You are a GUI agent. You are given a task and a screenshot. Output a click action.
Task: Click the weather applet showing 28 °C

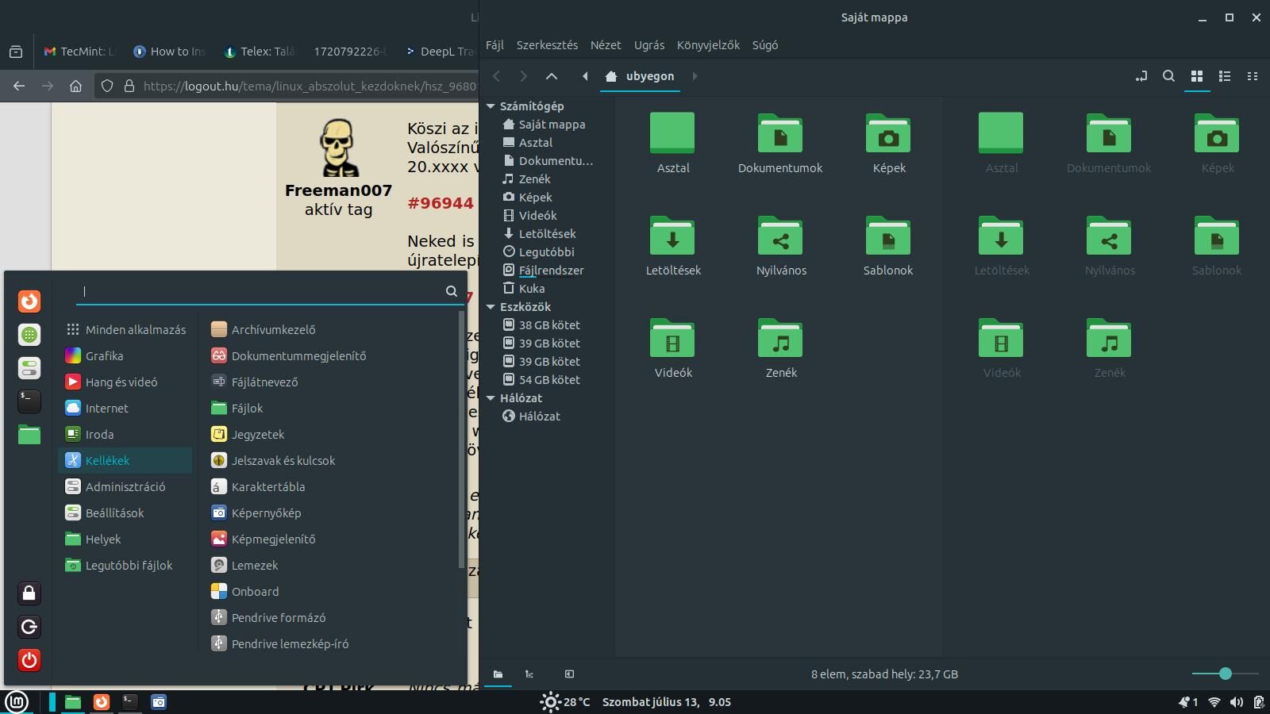click(565, 702)
